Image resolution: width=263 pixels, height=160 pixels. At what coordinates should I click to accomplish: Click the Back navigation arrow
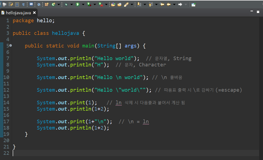[x=169, y=4]
